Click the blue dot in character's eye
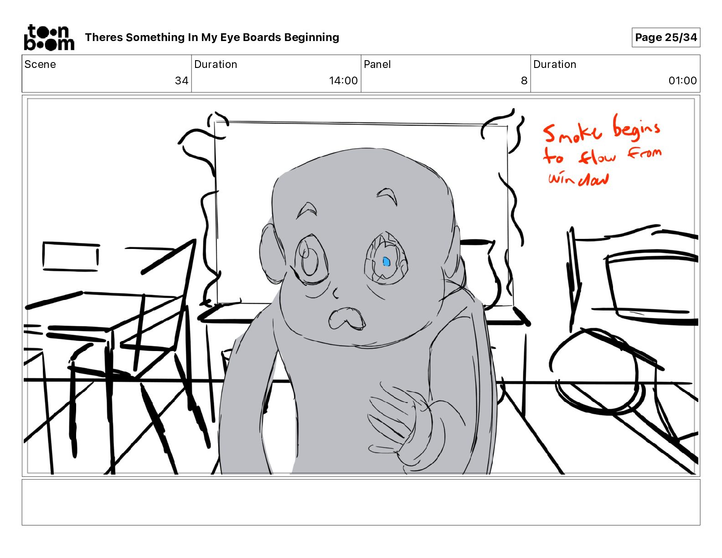The width and height of the screenshot is (722, 558). [387, 262]
